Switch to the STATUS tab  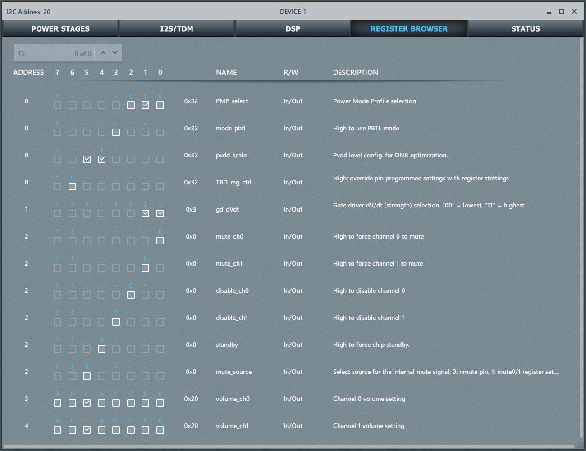coord(525,29)
